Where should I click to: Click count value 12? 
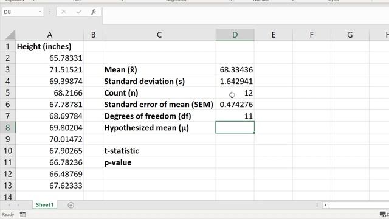(235, 93)
